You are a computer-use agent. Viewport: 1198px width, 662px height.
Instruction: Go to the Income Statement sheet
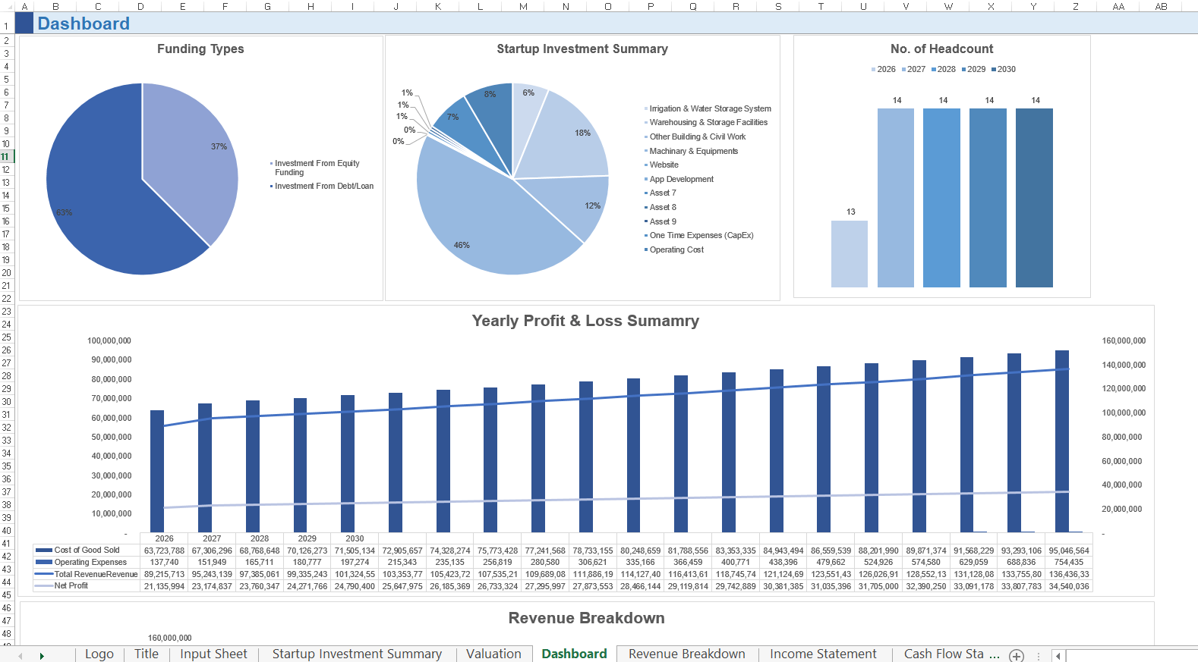[823, 654]
